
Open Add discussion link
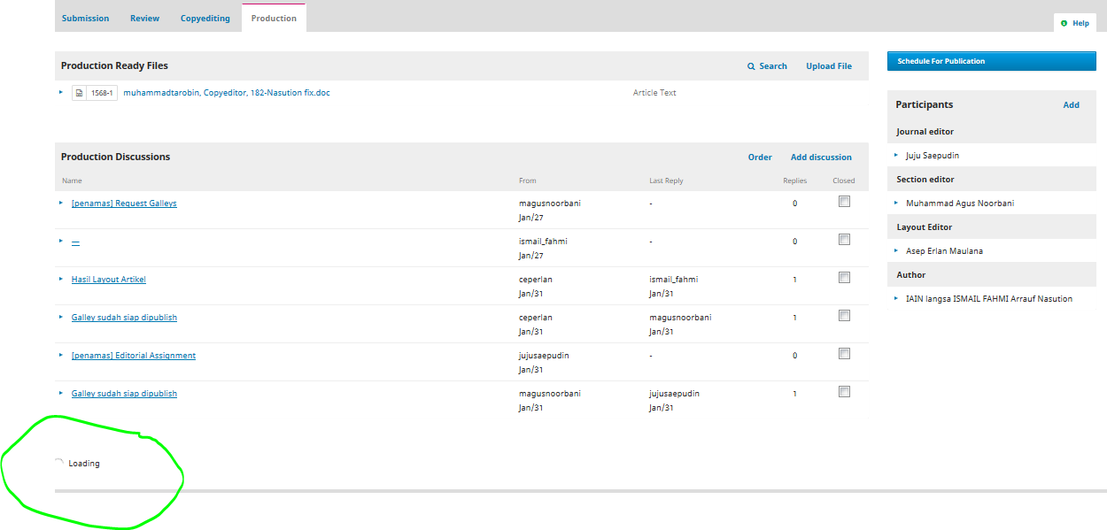[820, 157]
